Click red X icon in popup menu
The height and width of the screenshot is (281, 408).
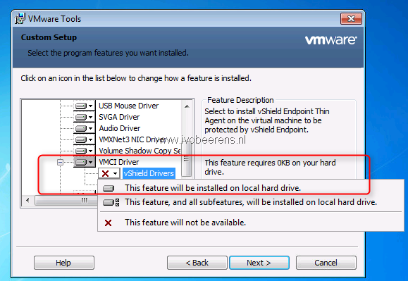pos(108,223)
